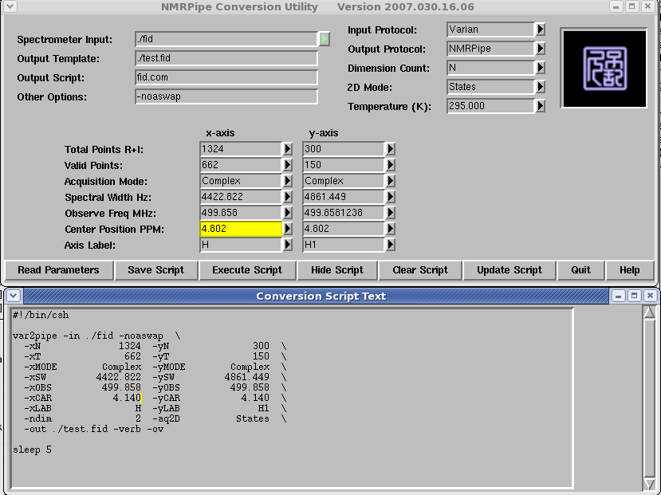
Task: Minimize the Conversion Script Text window
Action: [x=618, y=297]
